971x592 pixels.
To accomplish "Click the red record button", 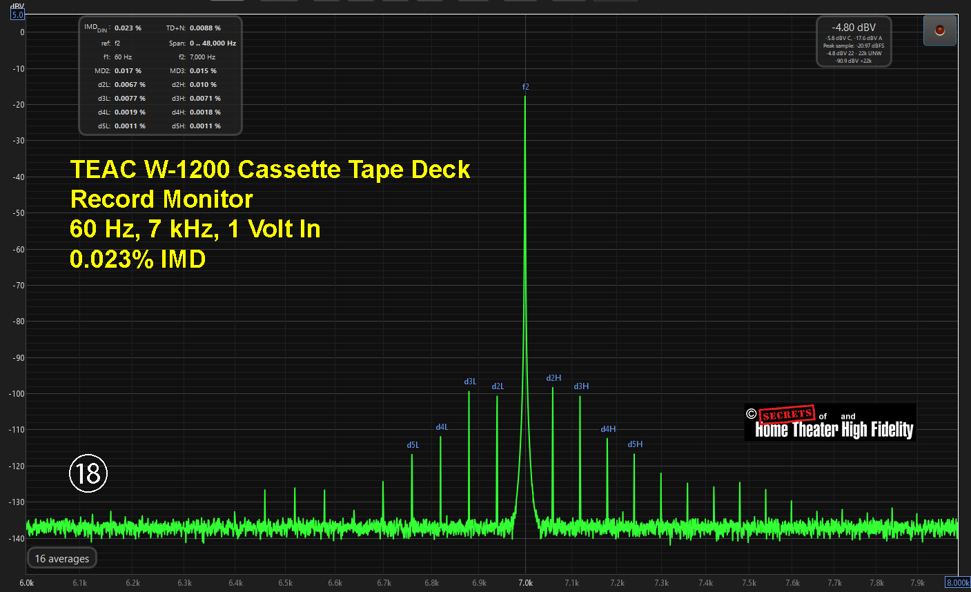I will coord(939,30).
